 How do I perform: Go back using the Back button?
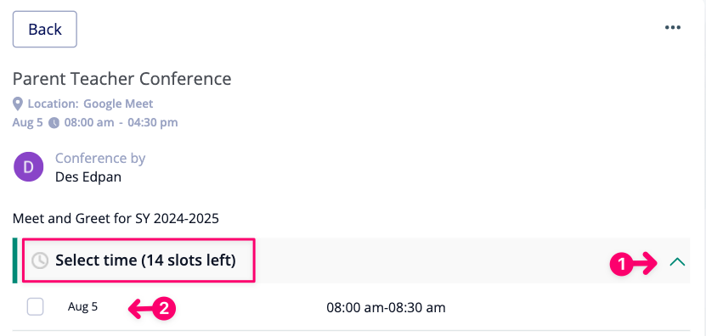pyautogui.click(x=44, y=29)
